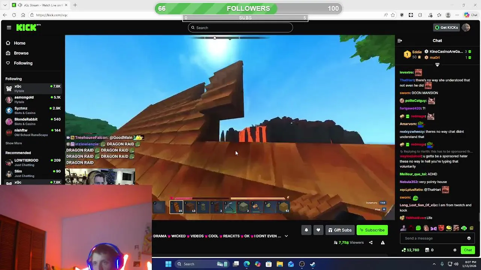
Task: Open Syztmz's channel in Following list
Action: 33,111
